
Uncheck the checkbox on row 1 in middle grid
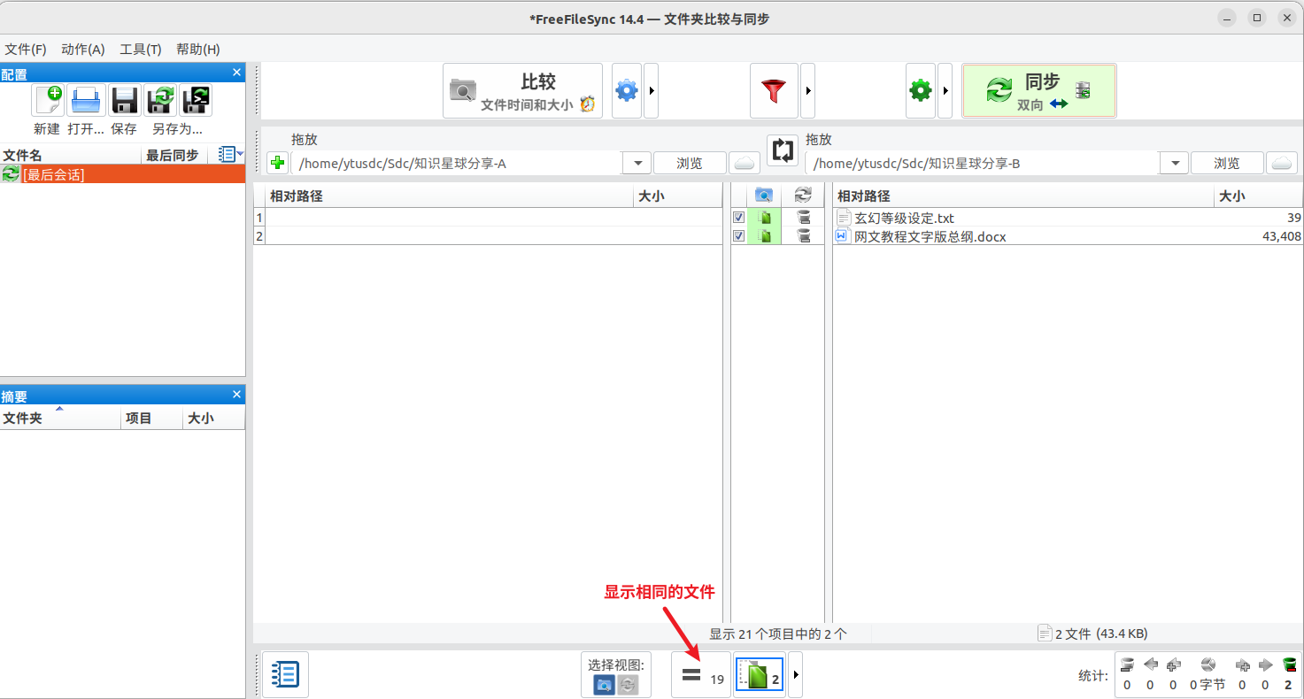pyautogui.click(x=738, y=217)
